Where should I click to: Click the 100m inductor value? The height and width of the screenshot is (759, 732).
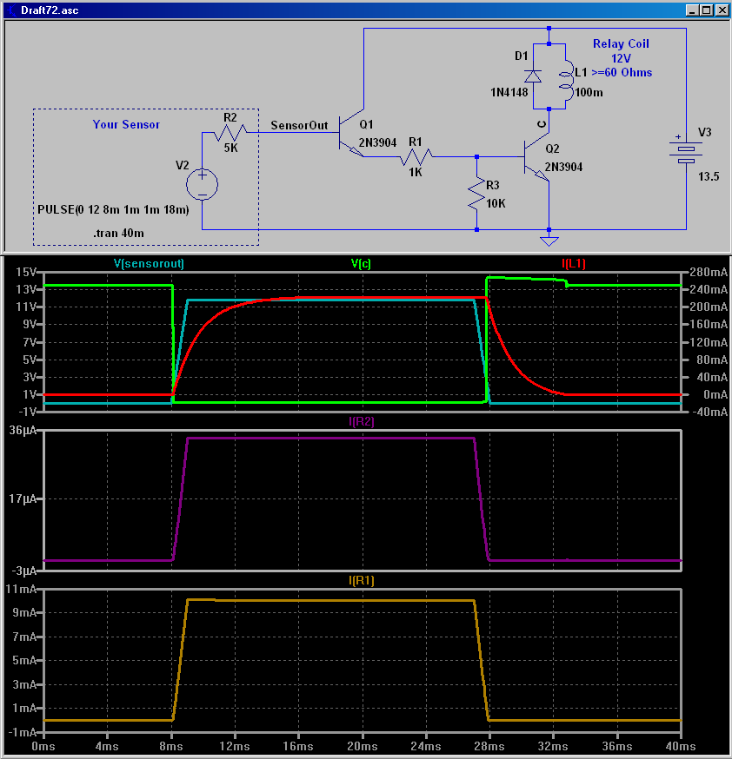click(589, 92)
